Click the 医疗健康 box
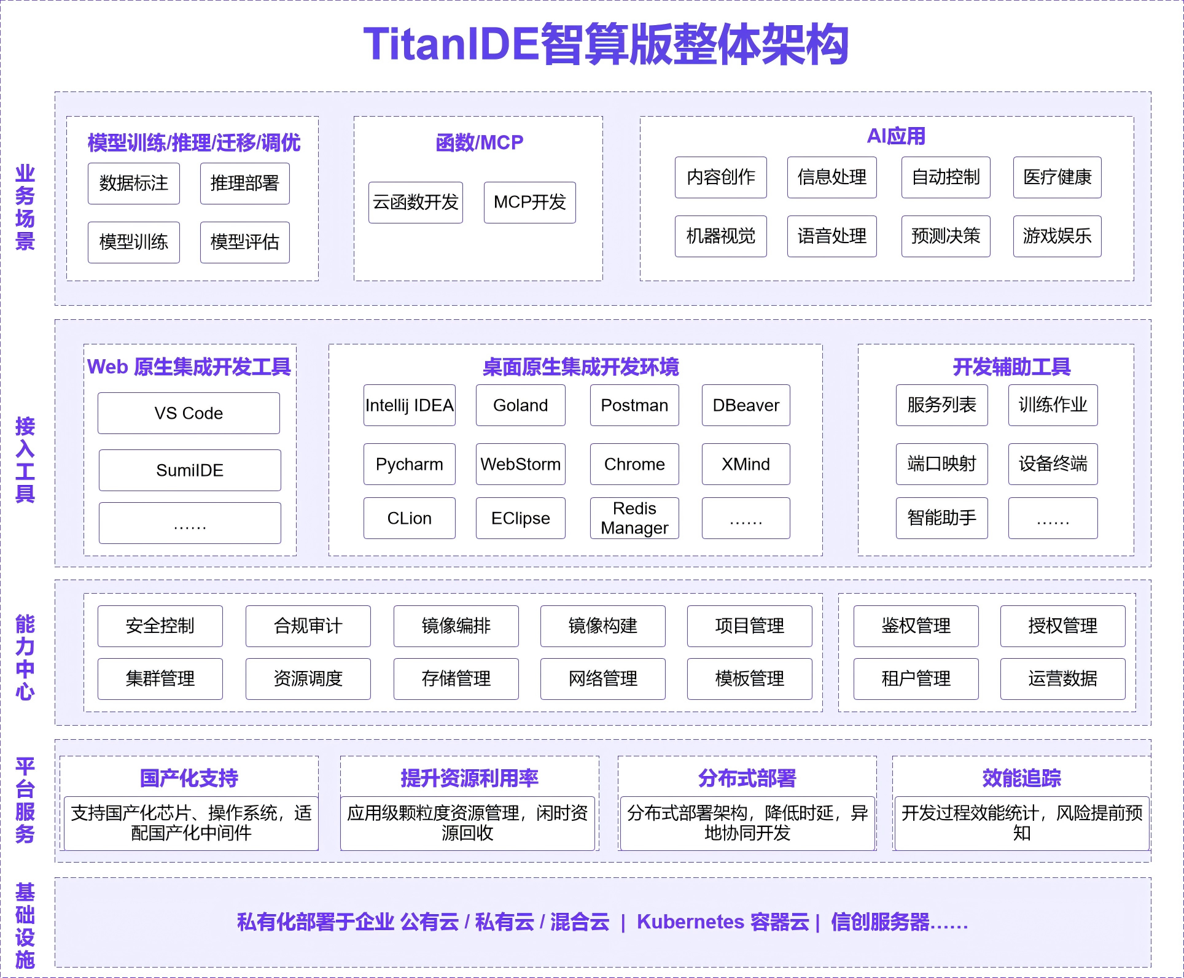The width and height of the screenshot is (1184, 978). pos(1057,177)
